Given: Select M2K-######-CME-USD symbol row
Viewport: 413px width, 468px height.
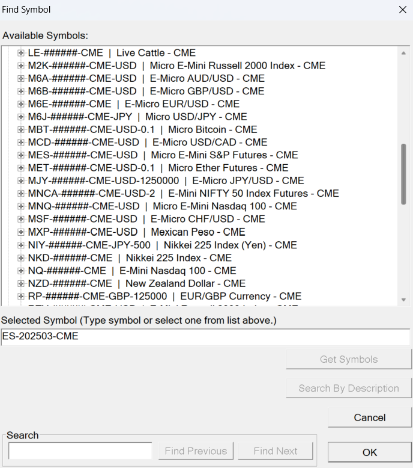Looking at the screenshot, I should (176, 66).
